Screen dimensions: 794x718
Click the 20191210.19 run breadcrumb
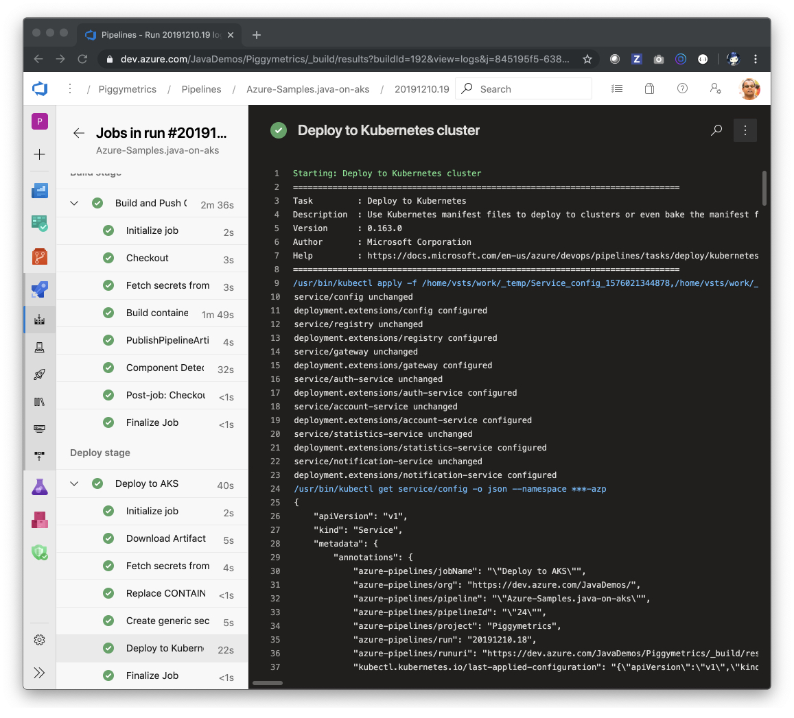(x=422, y=89)
